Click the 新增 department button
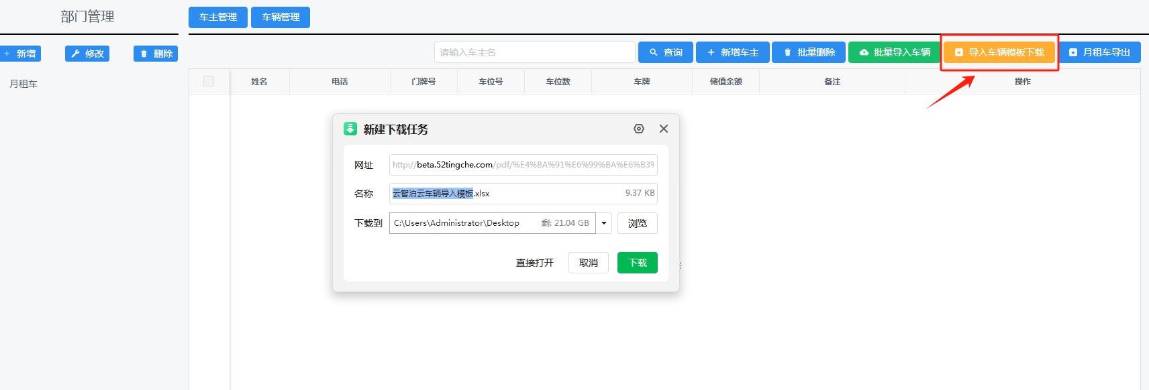Screen dimensions: 1149x390 point(21,54)
